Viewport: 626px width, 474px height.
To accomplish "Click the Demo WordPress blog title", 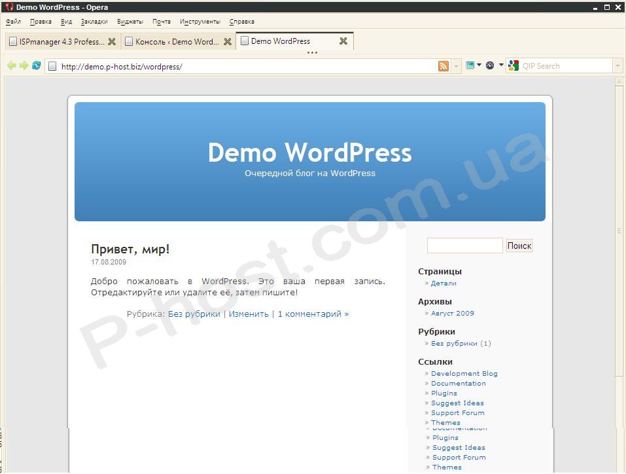I will 310,153.
